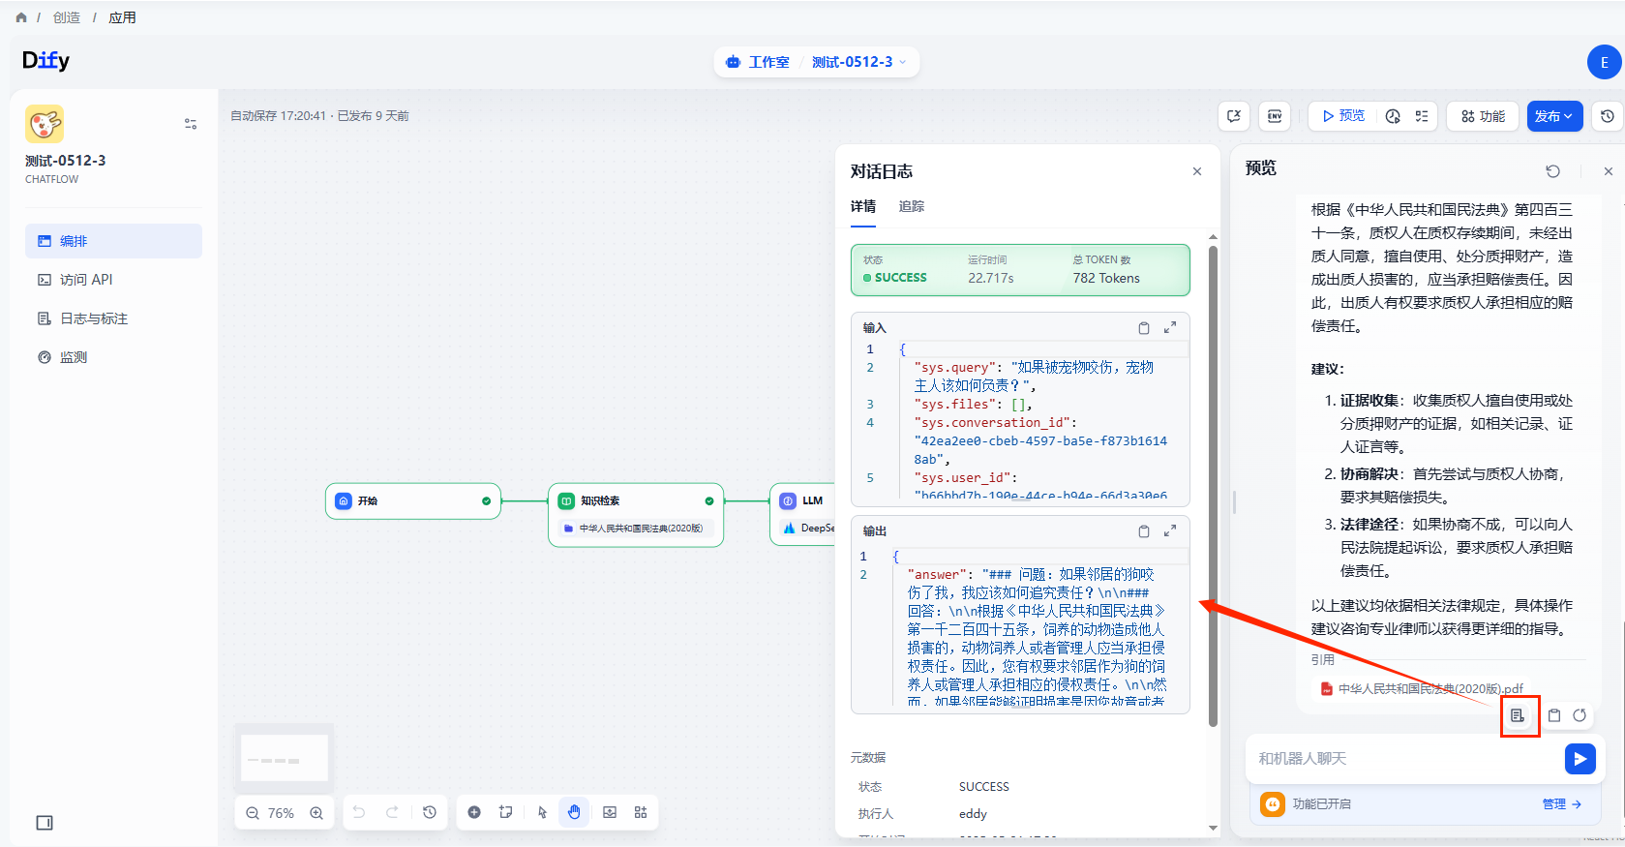Open the checklist icon beside run history
The width and height of the screenshot is (1625, 847).
(x=1422, y=116)
